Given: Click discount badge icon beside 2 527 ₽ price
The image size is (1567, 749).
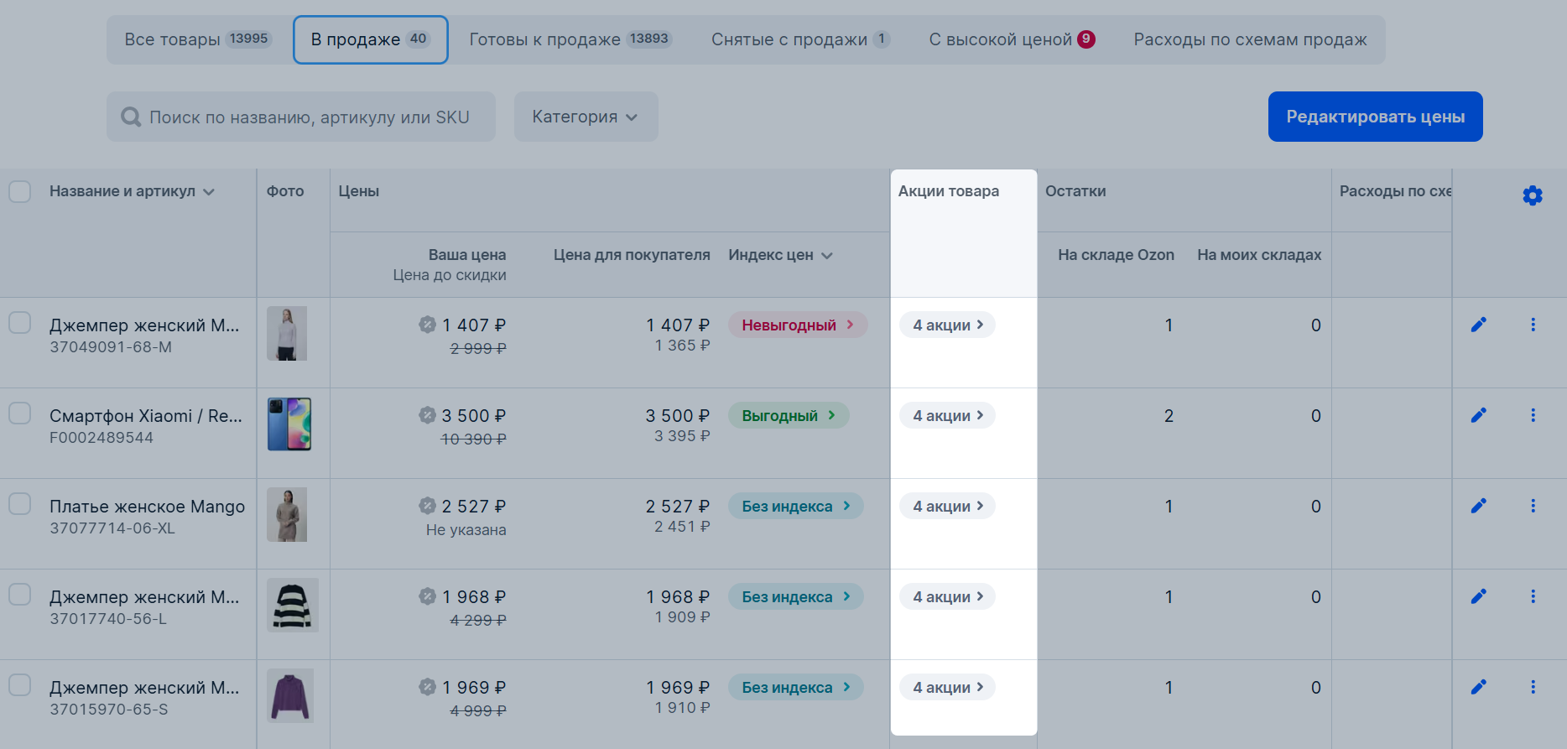Looking at the screenshot, I should (427, 505).
